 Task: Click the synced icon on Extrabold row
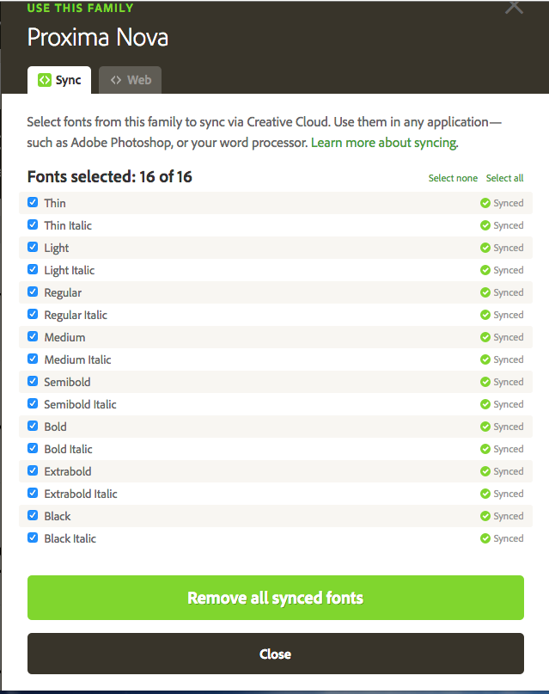click(x=485, y=471)
